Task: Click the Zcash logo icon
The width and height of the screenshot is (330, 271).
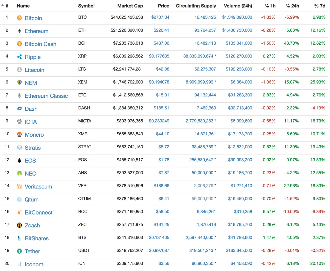Action: point(19,225)
